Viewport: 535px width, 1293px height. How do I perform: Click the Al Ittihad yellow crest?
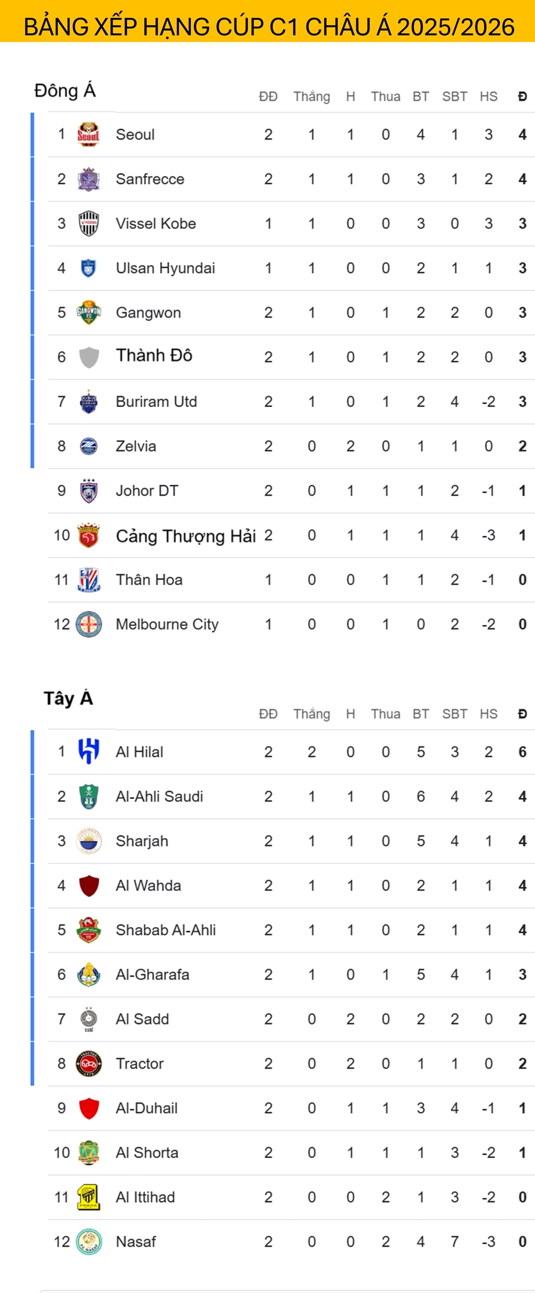(89, 1197)
